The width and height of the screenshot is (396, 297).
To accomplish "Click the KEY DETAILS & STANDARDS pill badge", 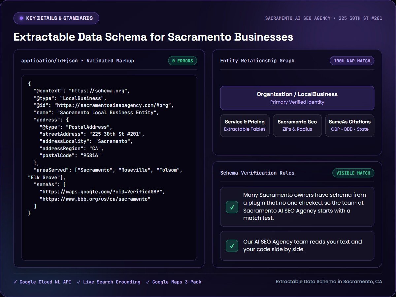I will [56, 18].
